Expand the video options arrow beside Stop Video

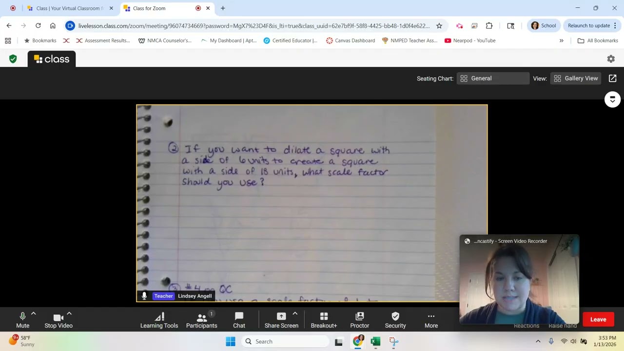[69, 314]
